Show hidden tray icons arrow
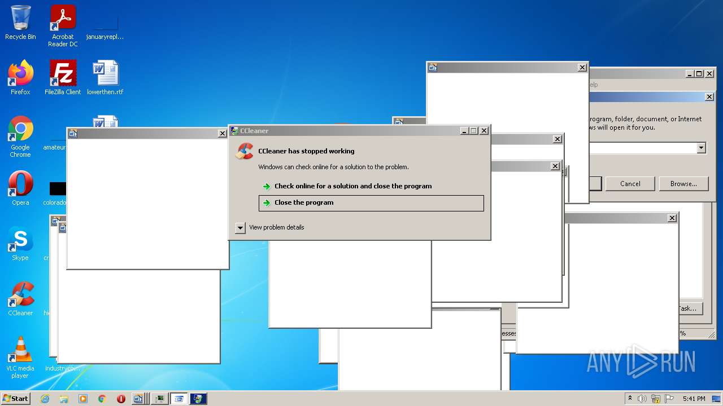 pyautogui.click(x=630, y=399)
